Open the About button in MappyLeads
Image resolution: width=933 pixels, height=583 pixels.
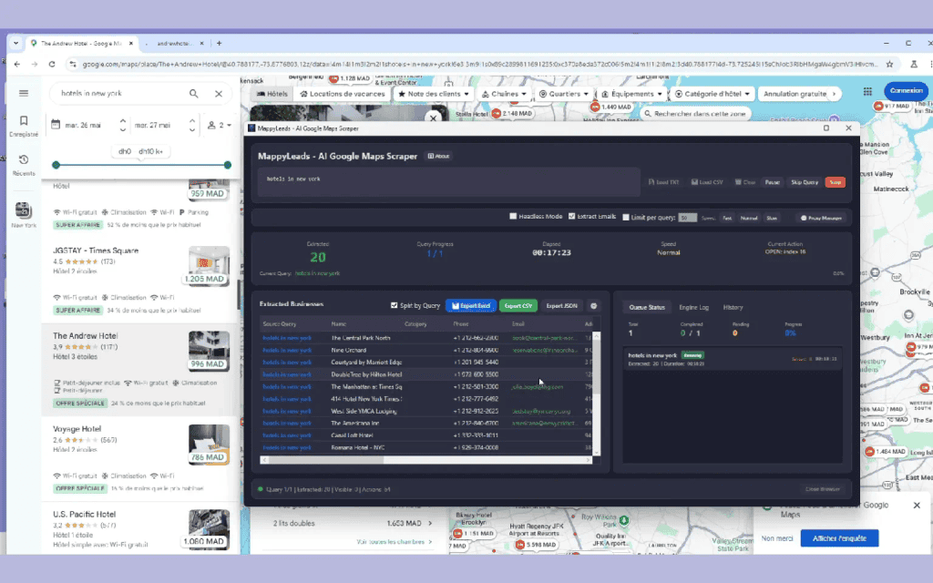tap(439, 156)
